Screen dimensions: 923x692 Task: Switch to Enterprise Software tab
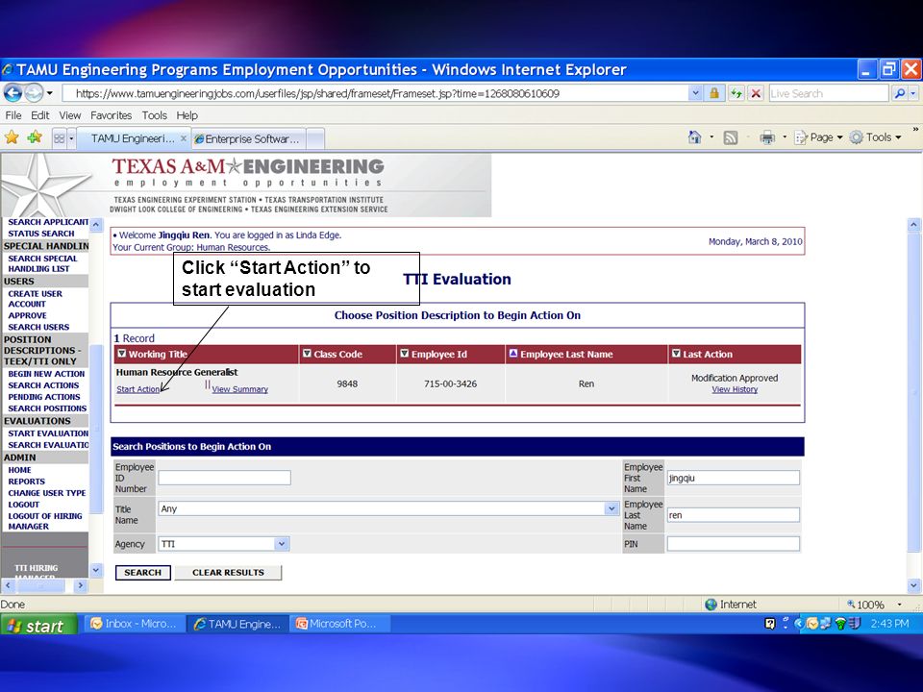click(x=248, y=138)
